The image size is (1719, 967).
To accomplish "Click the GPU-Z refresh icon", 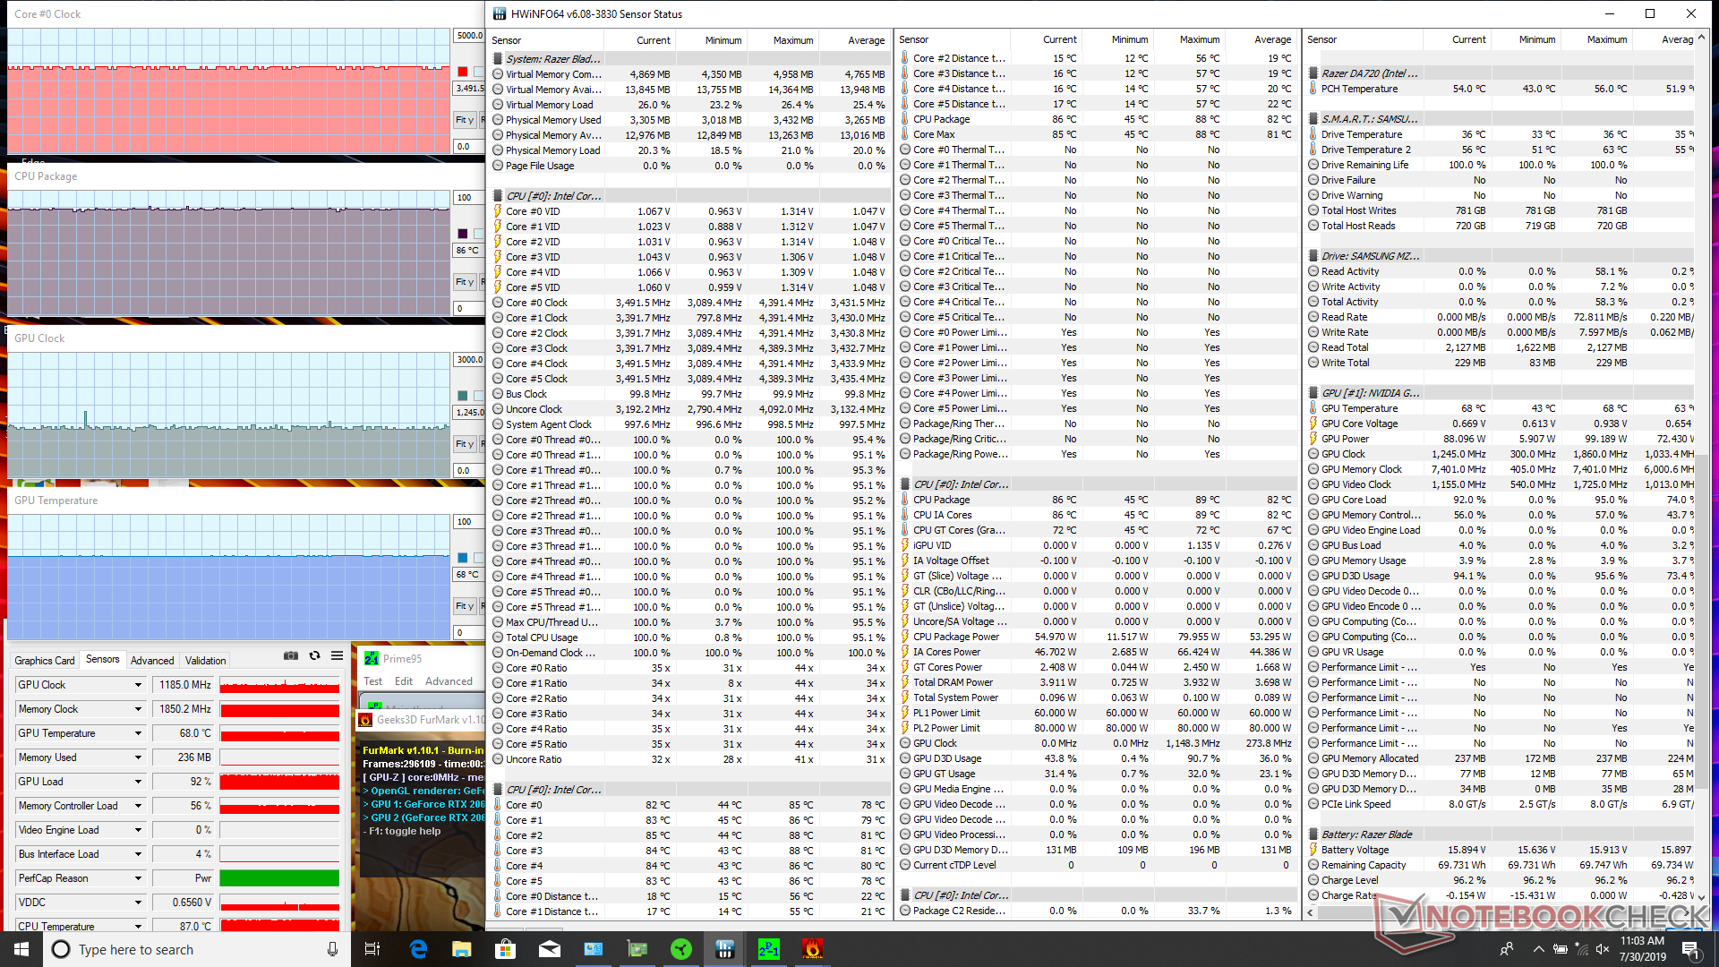I will pyautogui.click(x=314, y=656).
